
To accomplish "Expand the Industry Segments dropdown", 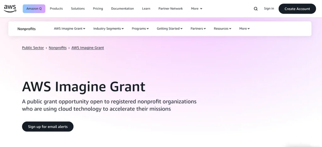I will point(108,29).
